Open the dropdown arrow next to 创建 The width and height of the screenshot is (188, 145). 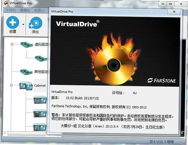(23, 25)
